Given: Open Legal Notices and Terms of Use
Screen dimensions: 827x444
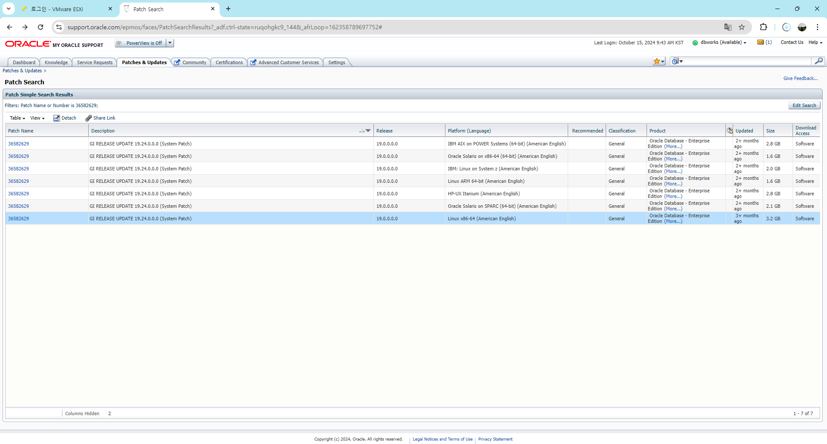Looking at the screenshot, I should (x=442, y=439).
